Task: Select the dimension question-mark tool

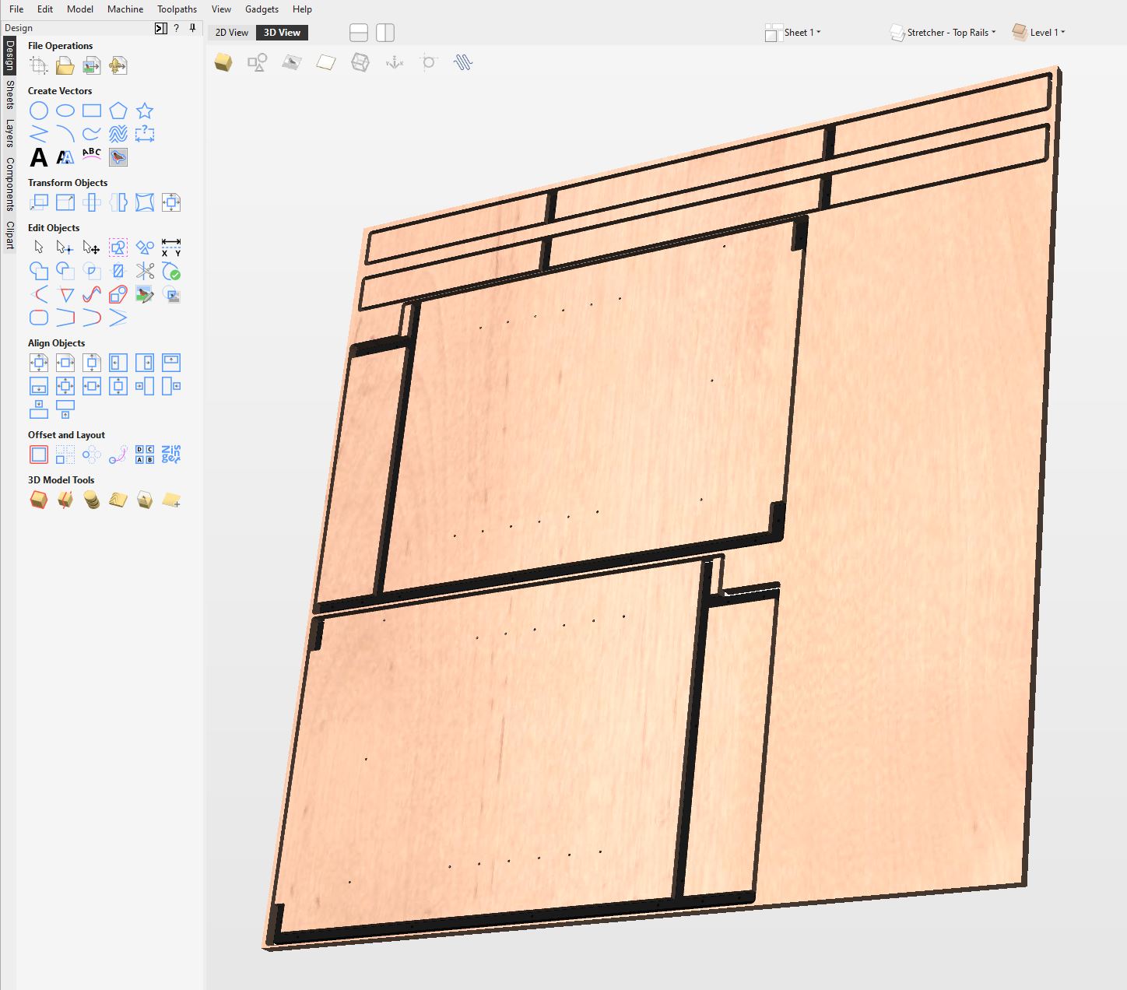Action: click(x=145, y=134)
